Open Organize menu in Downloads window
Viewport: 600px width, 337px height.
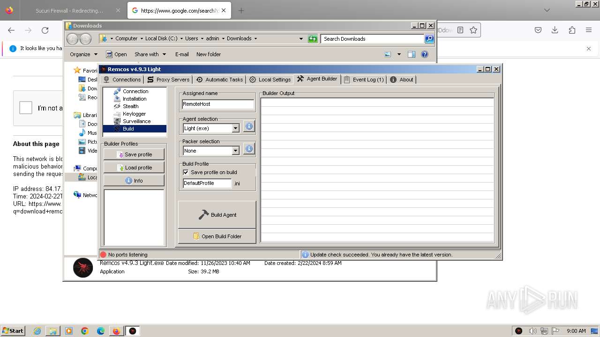(83, 54)
